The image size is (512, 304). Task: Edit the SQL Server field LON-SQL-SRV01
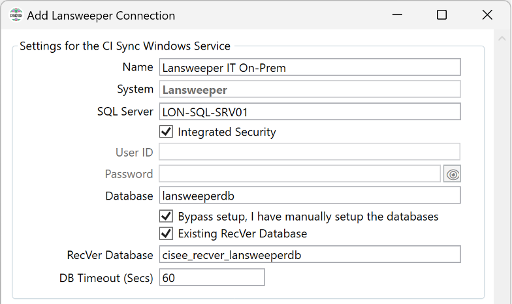(x=310, y=112)
